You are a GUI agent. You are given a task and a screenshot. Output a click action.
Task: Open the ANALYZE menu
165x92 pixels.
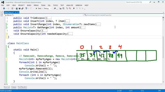pyautogui.click(x=70, y=5)
